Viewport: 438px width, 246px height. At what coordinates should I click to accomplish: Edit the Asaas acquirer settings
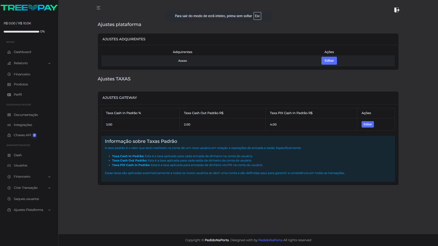tap(329, 61)
